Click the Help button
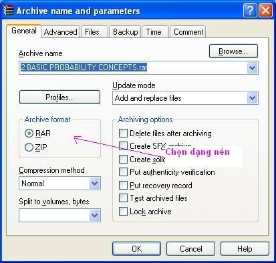276x263 pixels. 245,248
